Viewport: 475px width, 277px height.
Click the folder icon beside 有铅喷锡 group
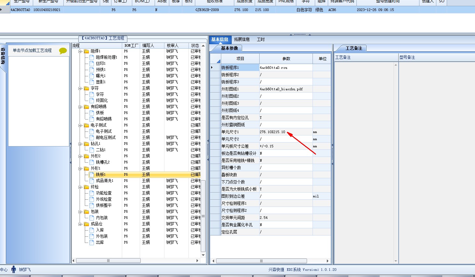(86, 107)
